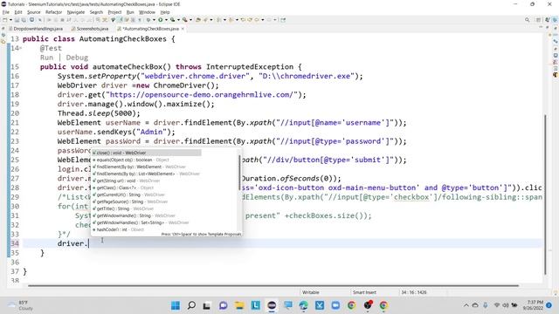Image resolution: width=559 pixels, height=314 pixels.
Task: Open the Source menu
Action: tap(34, 12)
